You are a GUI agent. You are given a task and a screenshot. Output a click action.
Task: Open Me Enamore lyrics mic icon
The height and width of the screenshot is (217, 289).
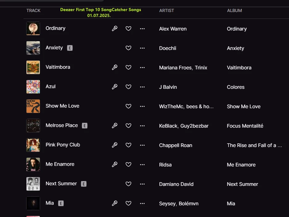(114, 165)
